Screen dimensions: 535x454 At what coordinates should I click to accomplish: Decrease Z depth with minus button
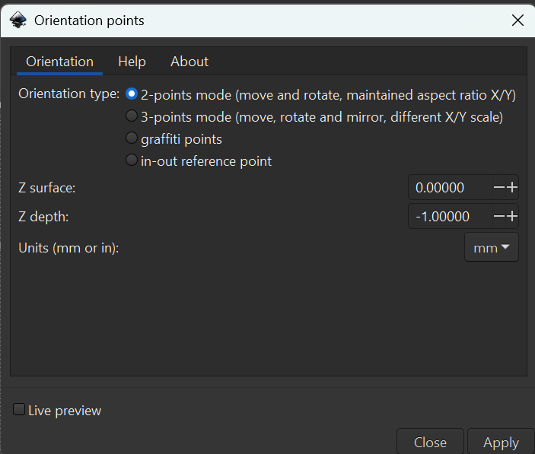pyautogui.click(x=498, y=216)
